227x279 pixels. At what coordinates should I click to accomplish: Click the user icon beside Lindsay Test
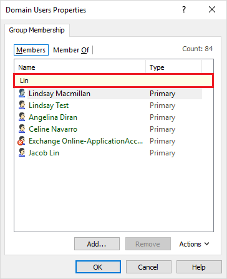click(x=22, y=105)
